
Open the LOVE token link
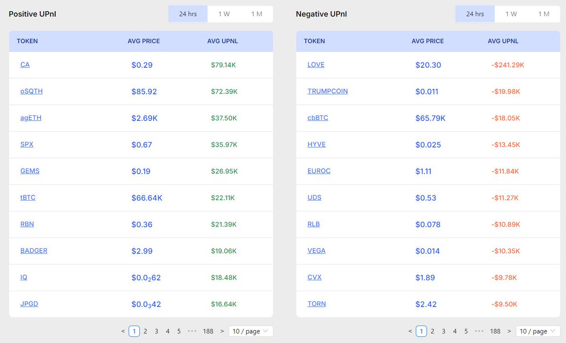(316, 65)
